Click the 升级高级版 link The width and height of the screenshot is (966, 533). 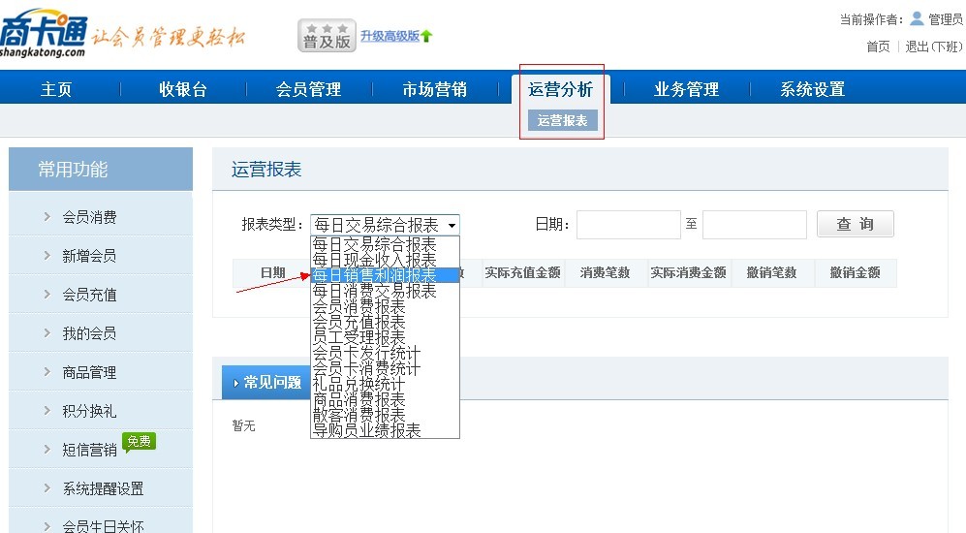point(390,36)
